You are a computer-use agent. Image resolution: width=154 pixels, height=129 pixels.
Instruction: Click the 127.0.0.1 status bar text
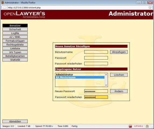pyautogui.click(x=138, y=126)
